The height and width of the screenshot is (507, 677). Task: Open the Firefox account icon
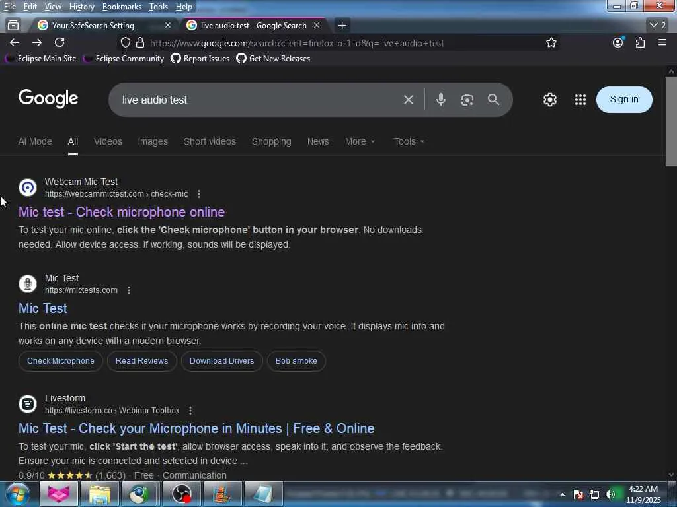click(x=618, y=42)
